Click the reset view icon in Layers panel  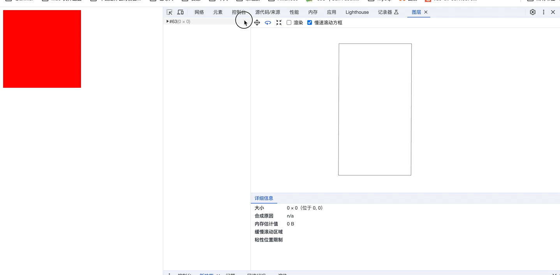278,23
